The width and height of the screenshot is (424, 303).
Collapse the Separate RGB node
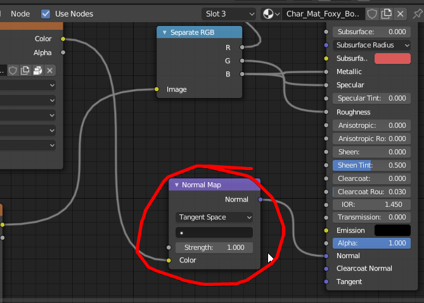[x=164, y=32]
